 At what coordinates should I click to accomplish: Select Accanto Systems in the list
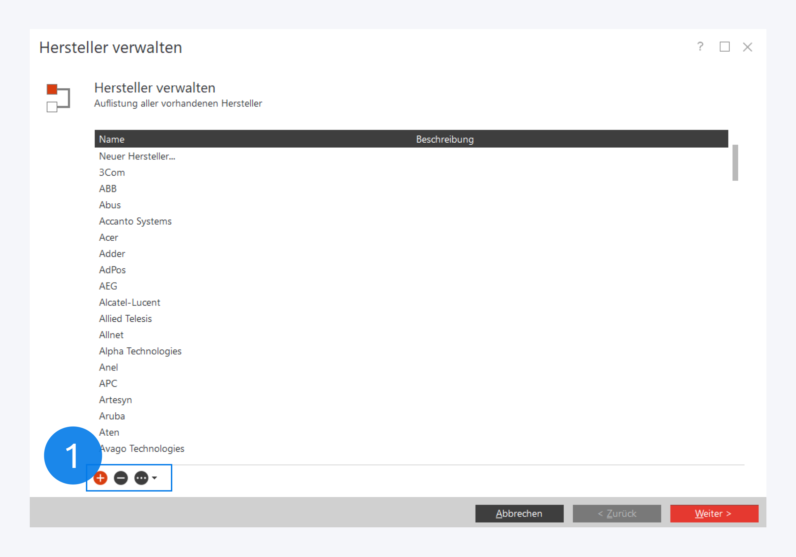coord(135,221)
